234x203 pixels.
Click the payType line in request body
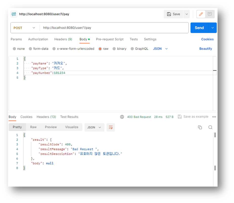[x=48, y=68]
